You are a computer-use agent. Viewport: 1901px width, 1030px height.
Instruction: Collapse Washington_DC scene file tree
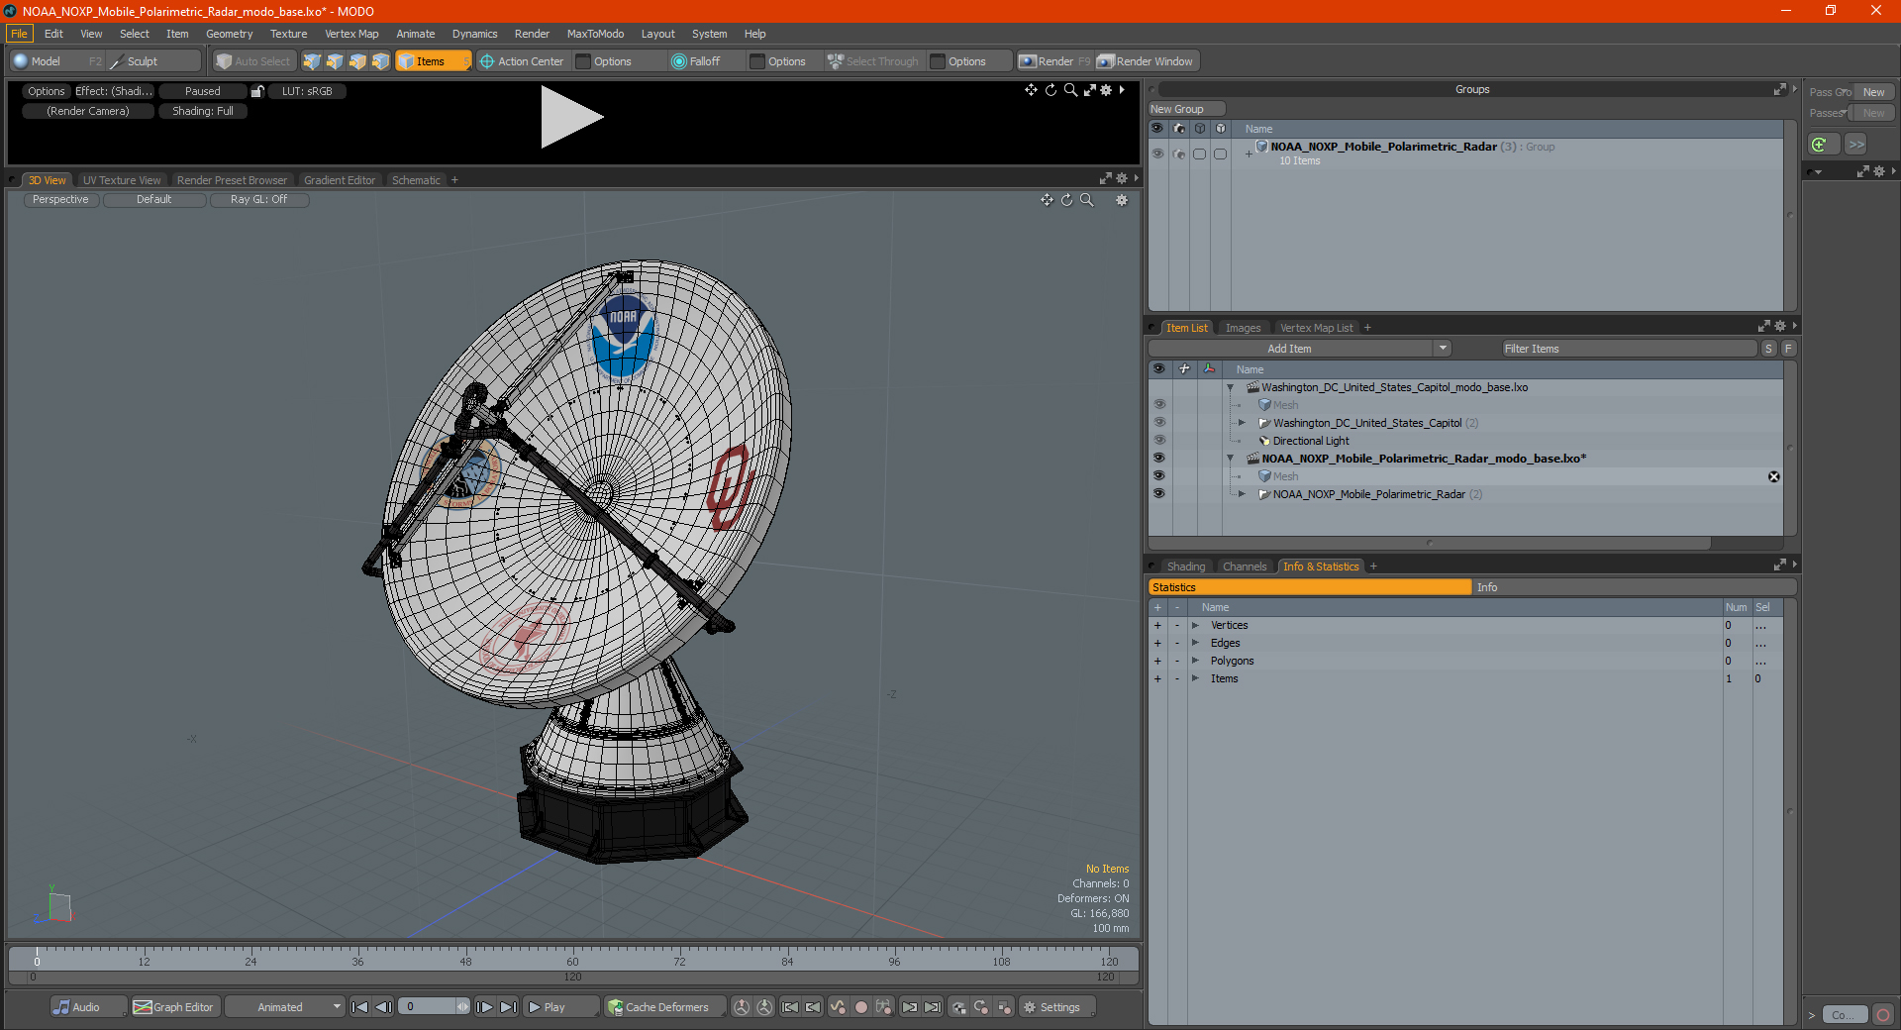pyautogui.click(x=1231, y=387)
